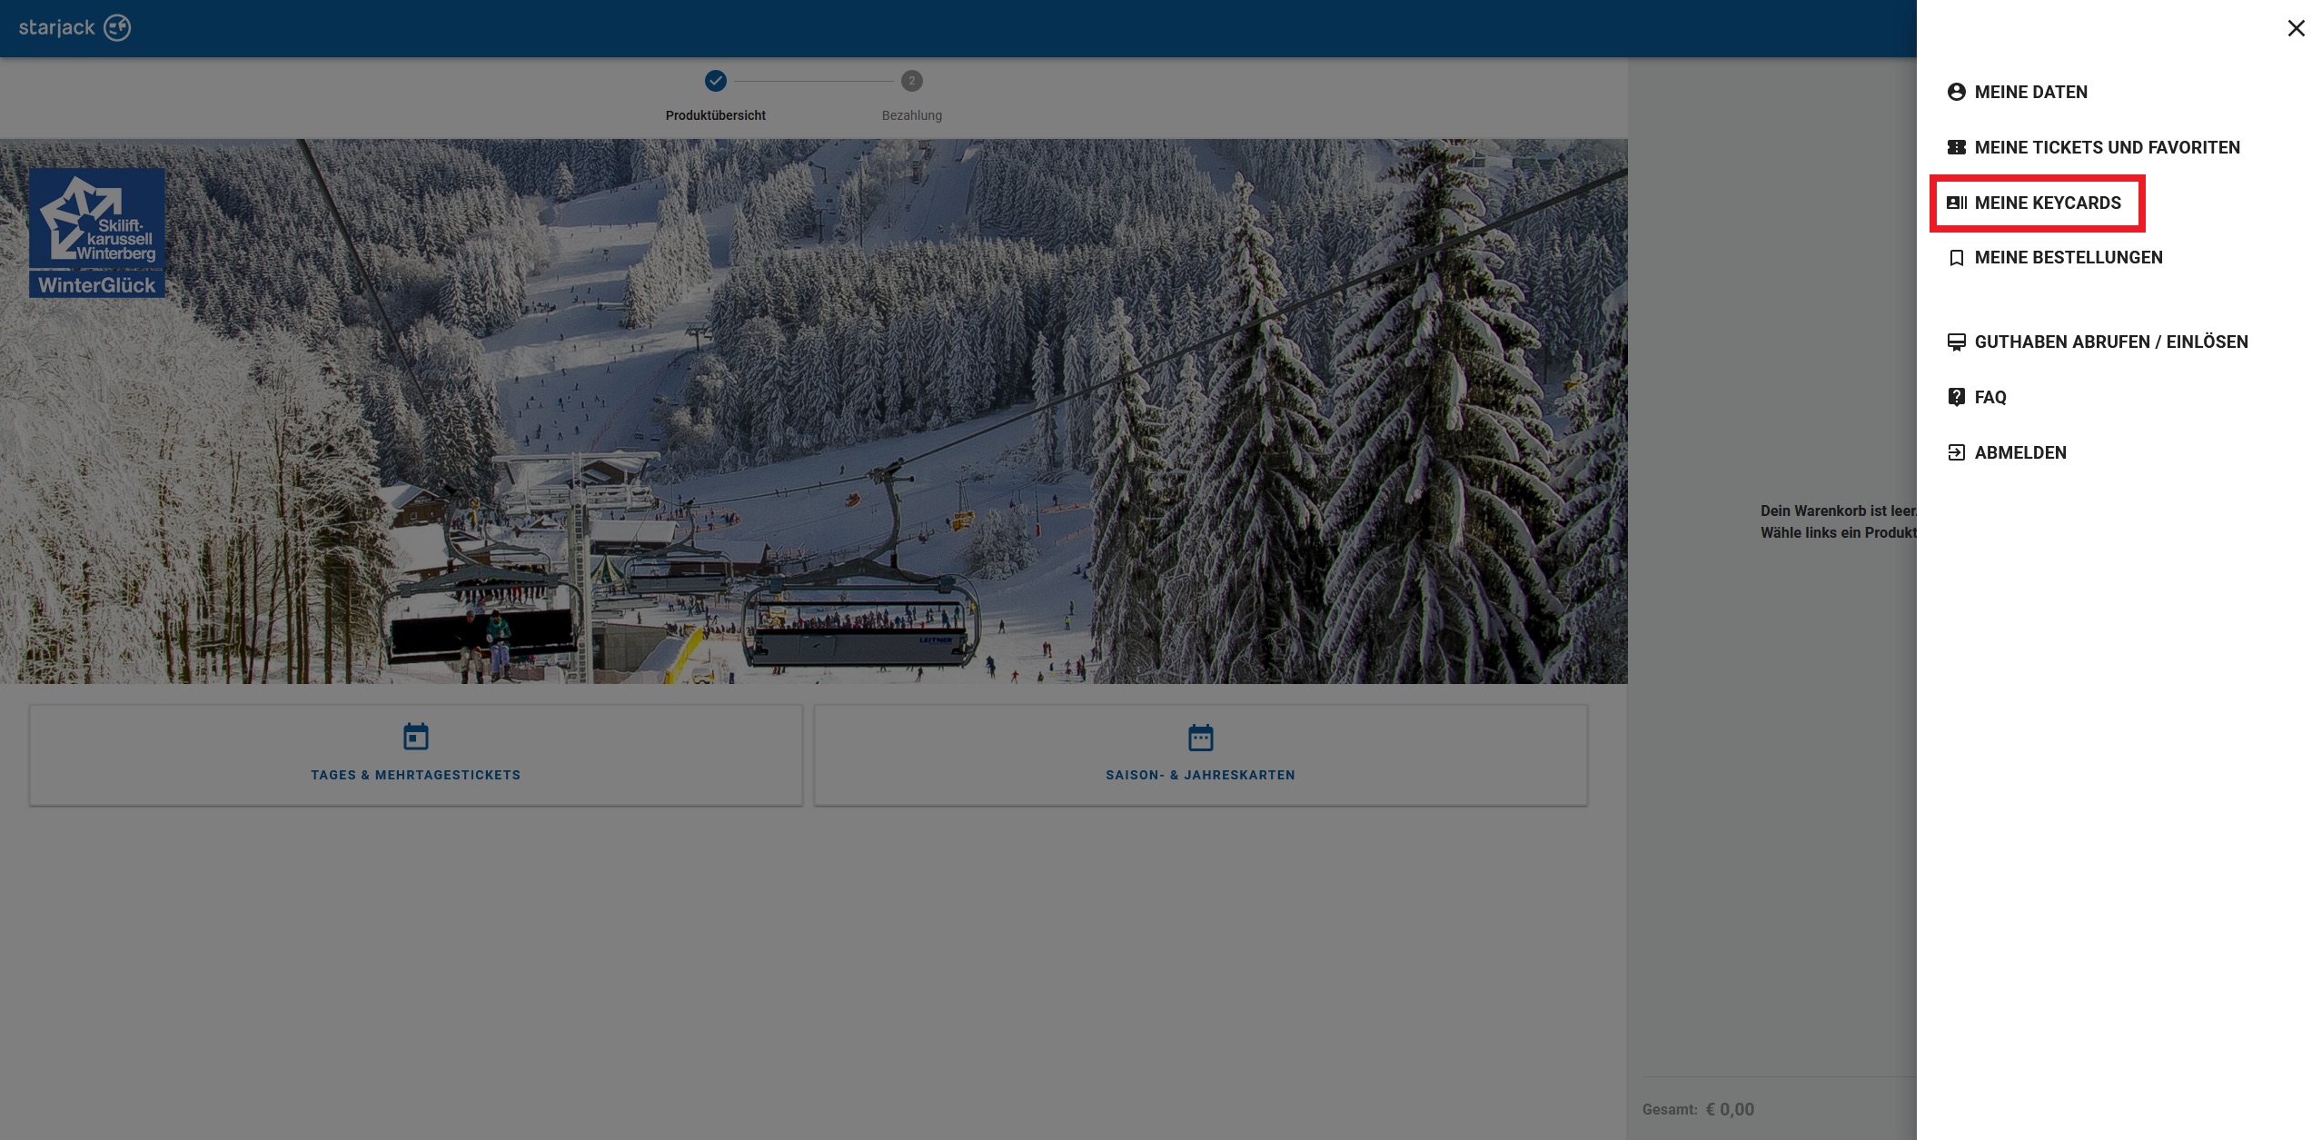Go to Meine Bestellungen
The image size is (2312, 1140).
(x=2068, y=258)
